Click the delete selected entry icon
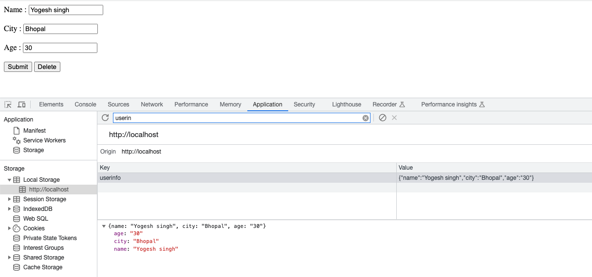Viewport: 592px width, 277px height. coord(394,118)
